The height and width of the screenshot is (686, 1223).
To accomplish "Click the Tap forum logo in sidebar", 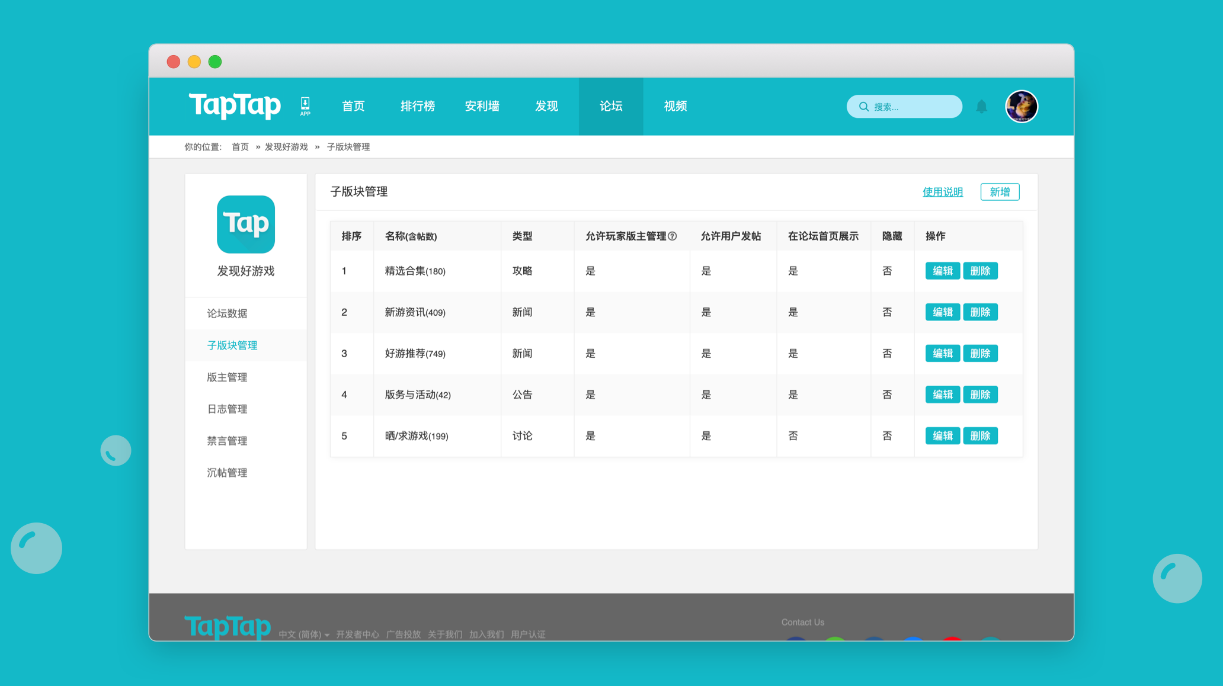I will pos(246,225).
